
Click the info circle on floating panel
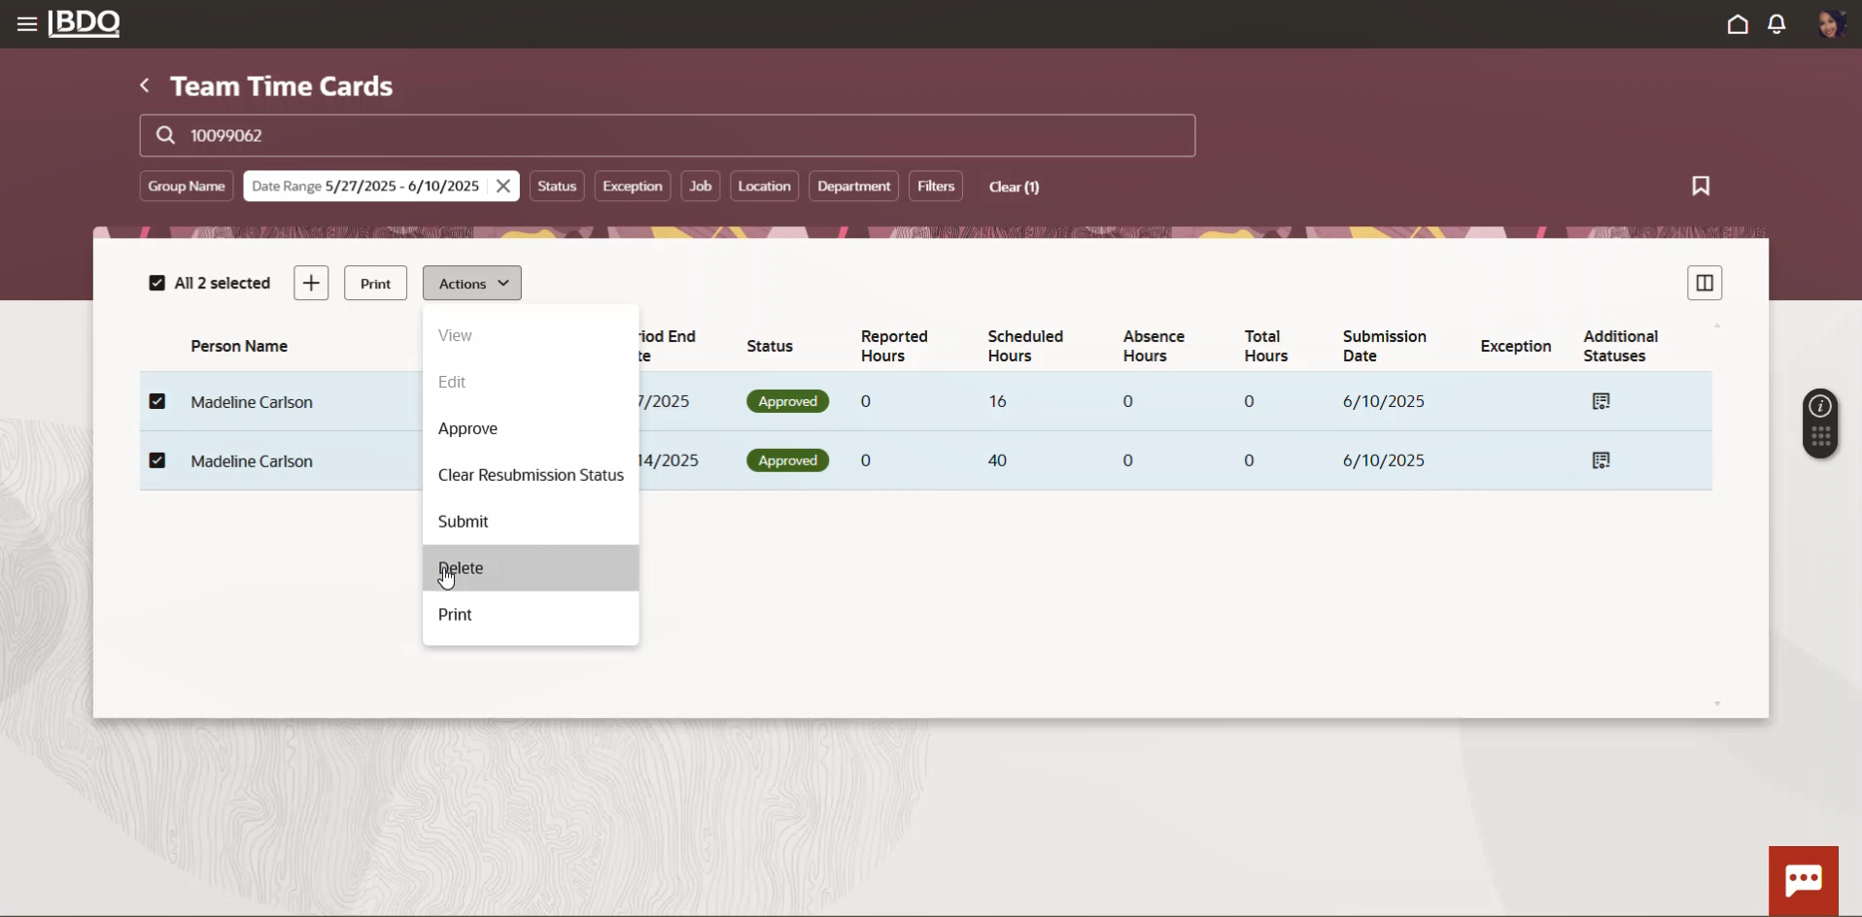1820,406
